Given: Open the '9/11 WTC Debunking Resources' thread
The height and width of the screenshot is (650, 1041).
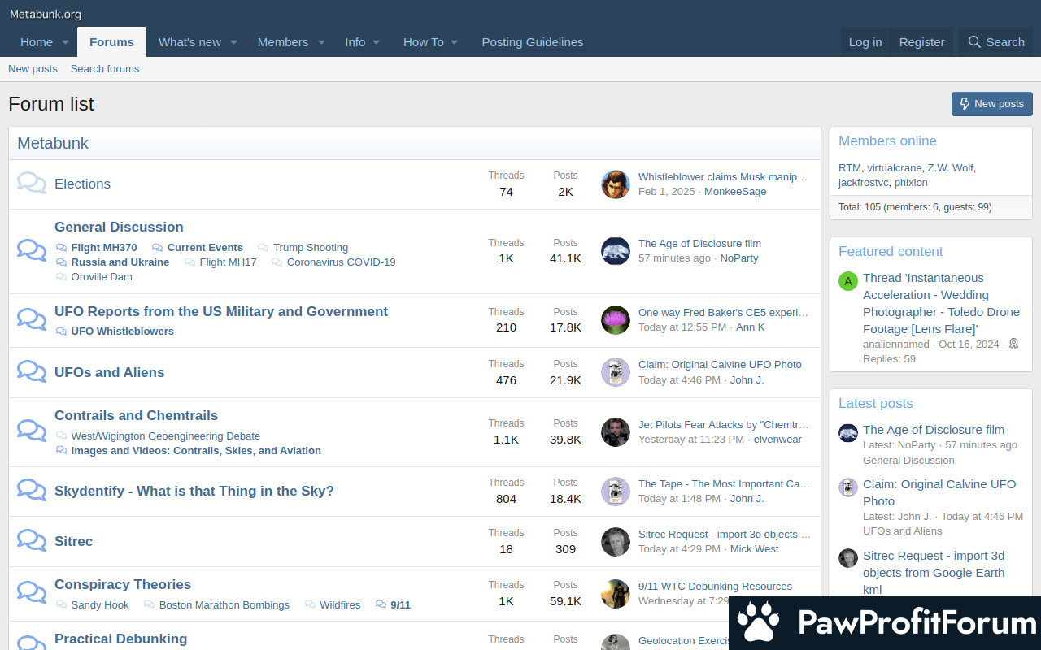Looking at the screenshot, I should pos(715,587).
